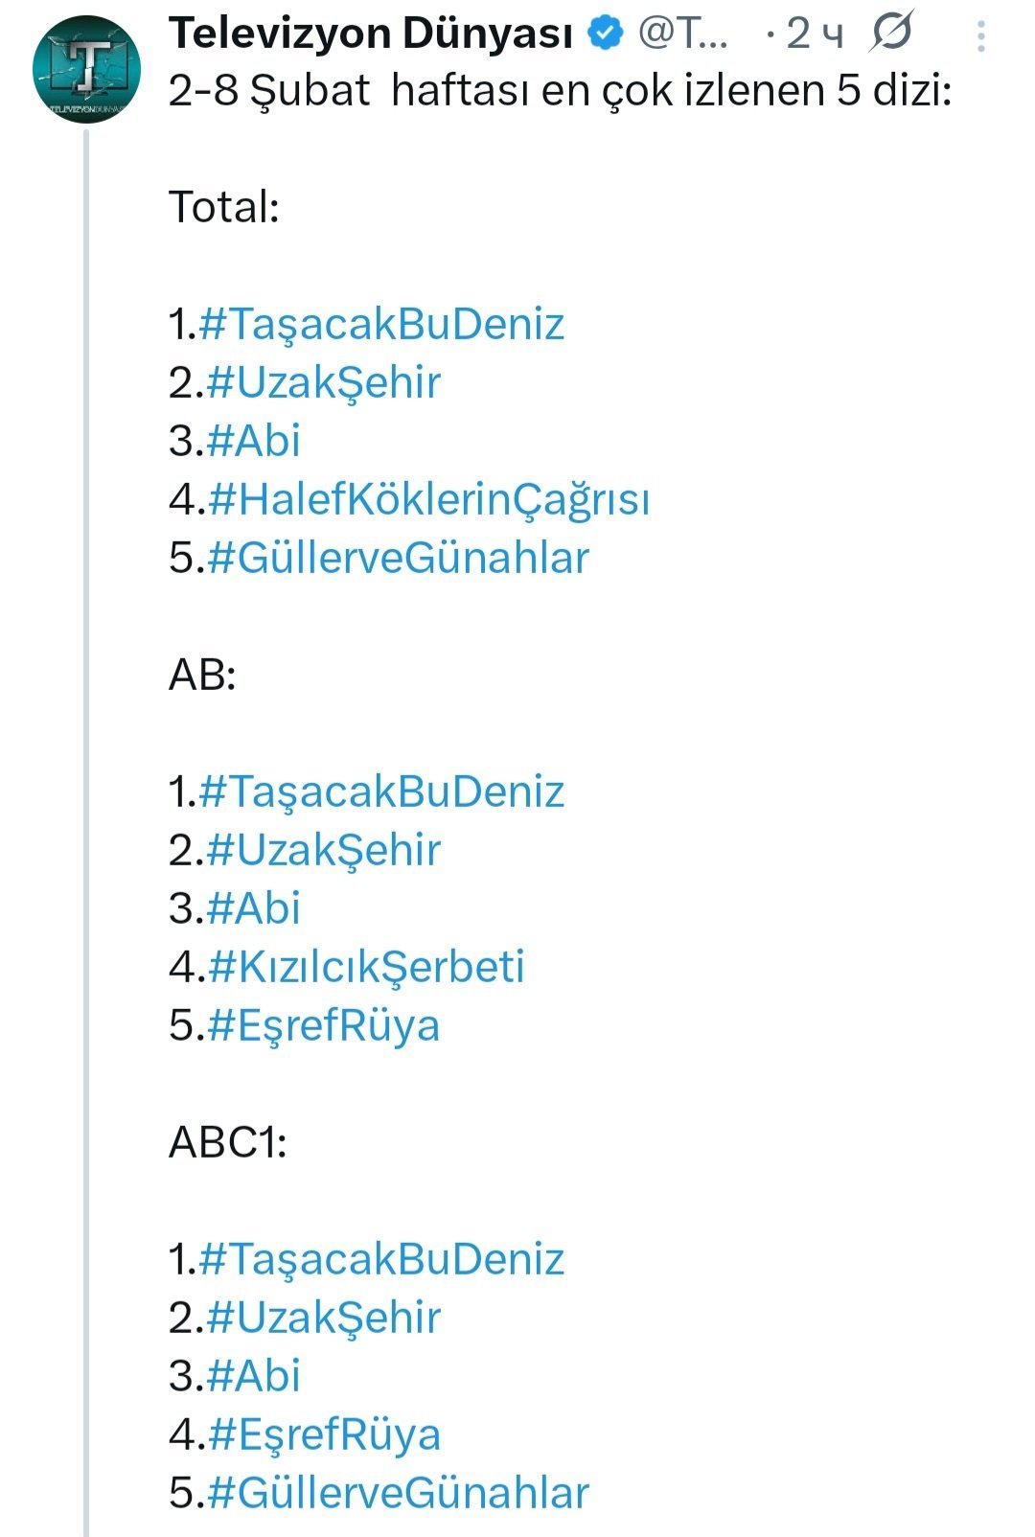Tap the truncated @T... handle

tap(682, 34)
